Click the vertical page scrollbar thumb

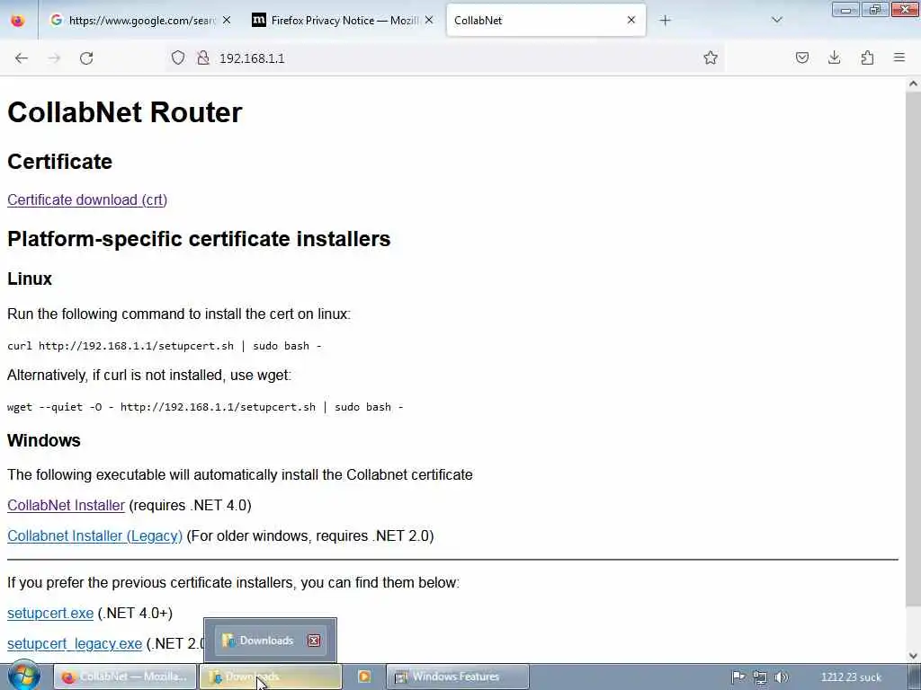tap(913, 349)
